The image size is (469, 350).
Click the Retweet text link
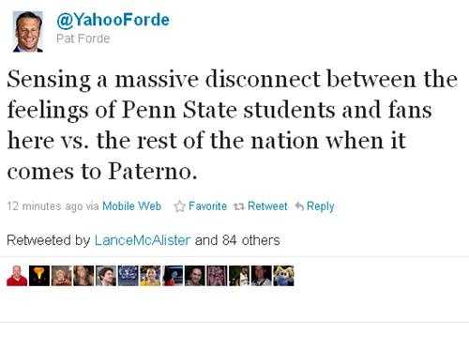tap(267, 206)
